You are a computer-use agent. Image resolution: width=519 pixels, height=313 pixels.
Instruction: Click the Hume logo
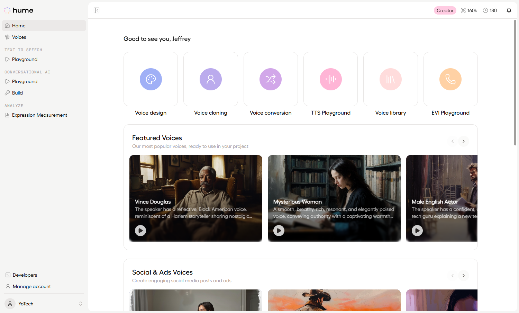point(19,10)
